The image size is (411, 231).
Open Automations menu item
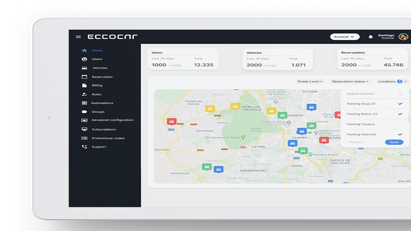pos(102,103)
